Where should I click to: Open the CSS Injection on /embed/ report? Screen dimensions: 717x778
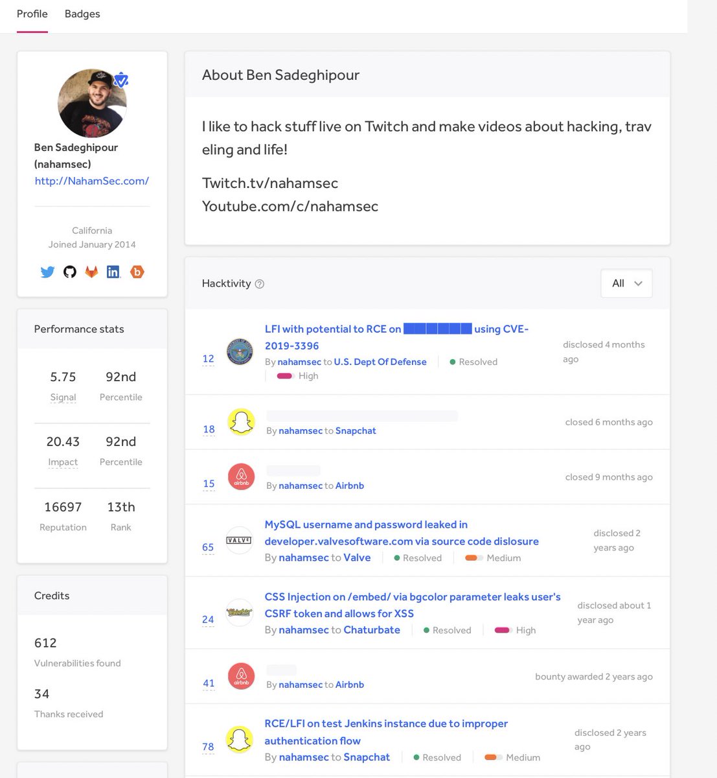pos(413,605)
